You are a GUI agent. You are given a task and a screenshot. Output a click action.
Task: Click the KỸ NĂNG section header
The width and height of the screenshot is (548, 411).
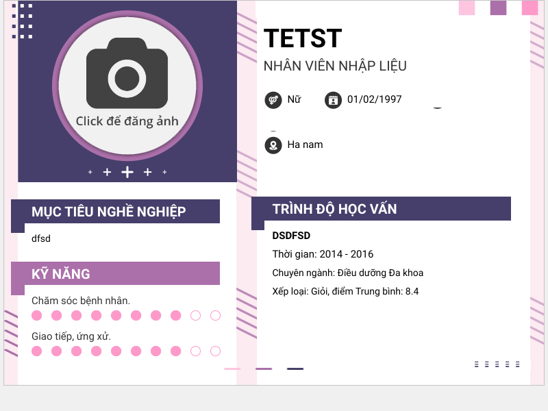click(x=60, y=274)
